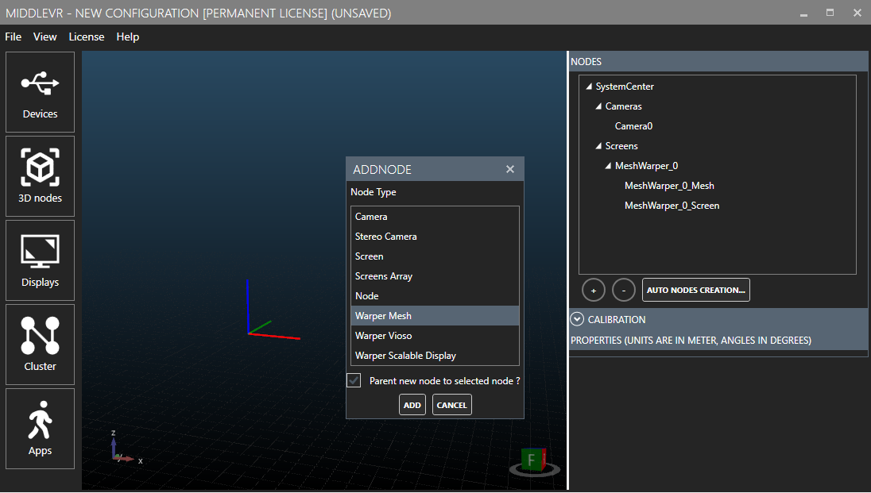Open the Displays panel
The image size is (871, 493).
[40, 260]
